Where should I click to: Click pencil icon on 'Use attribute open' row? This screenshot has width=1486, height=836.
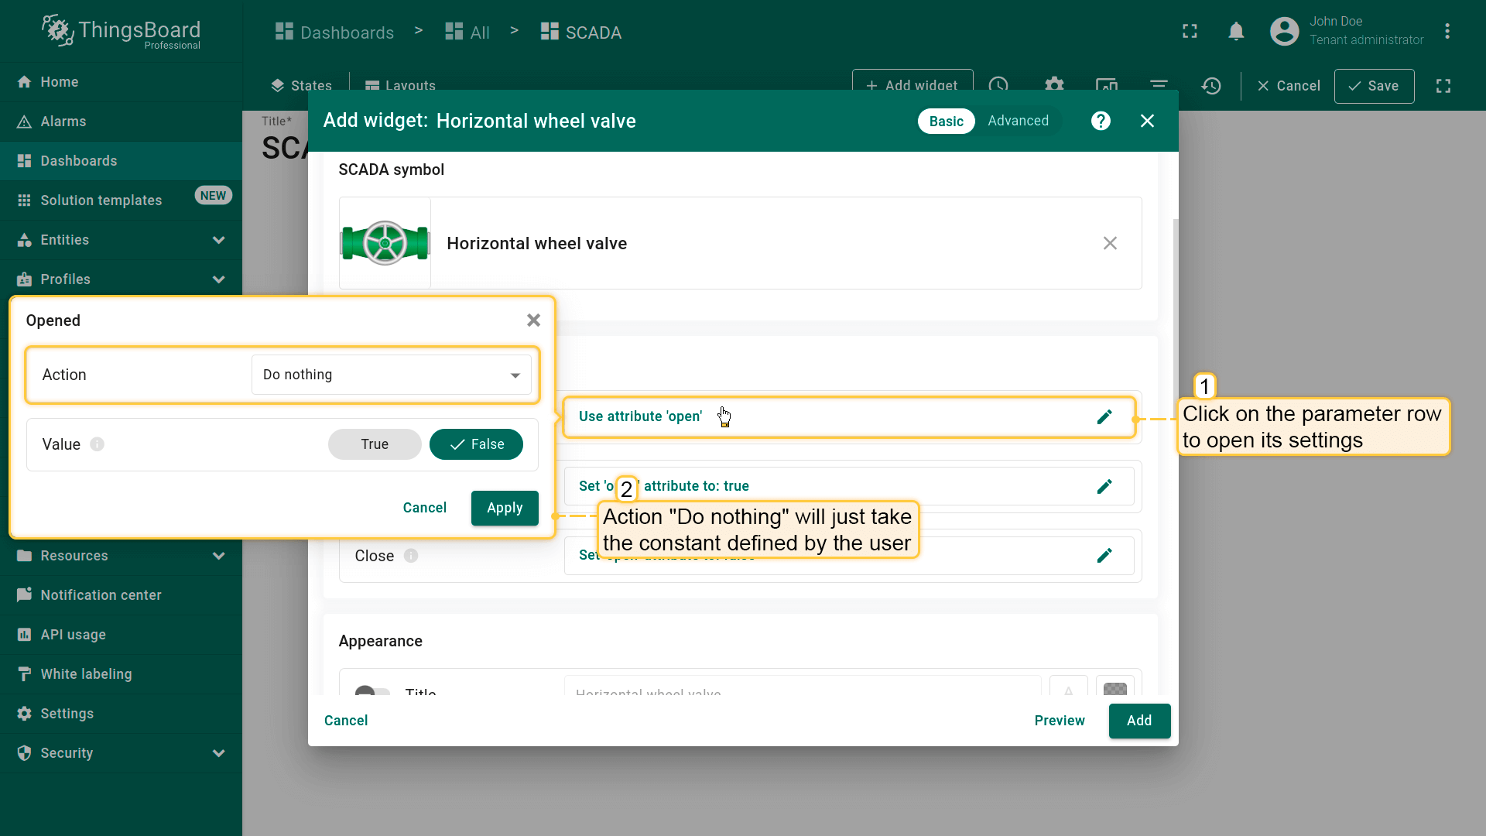coord(1104,417)
